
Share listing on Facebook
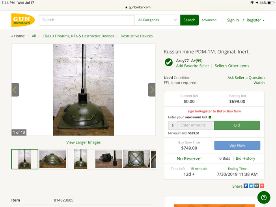246,186
